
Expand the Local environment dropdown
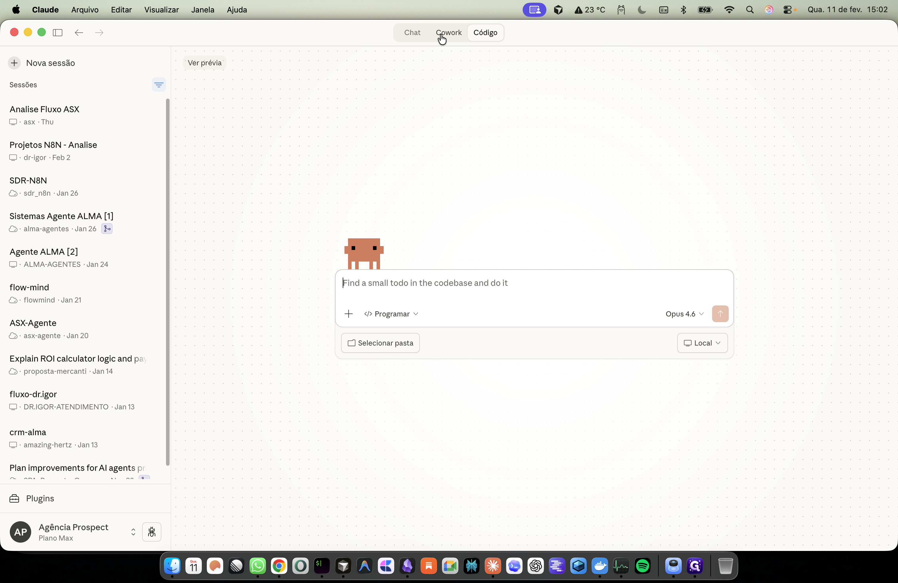click(x=702, y=343)
